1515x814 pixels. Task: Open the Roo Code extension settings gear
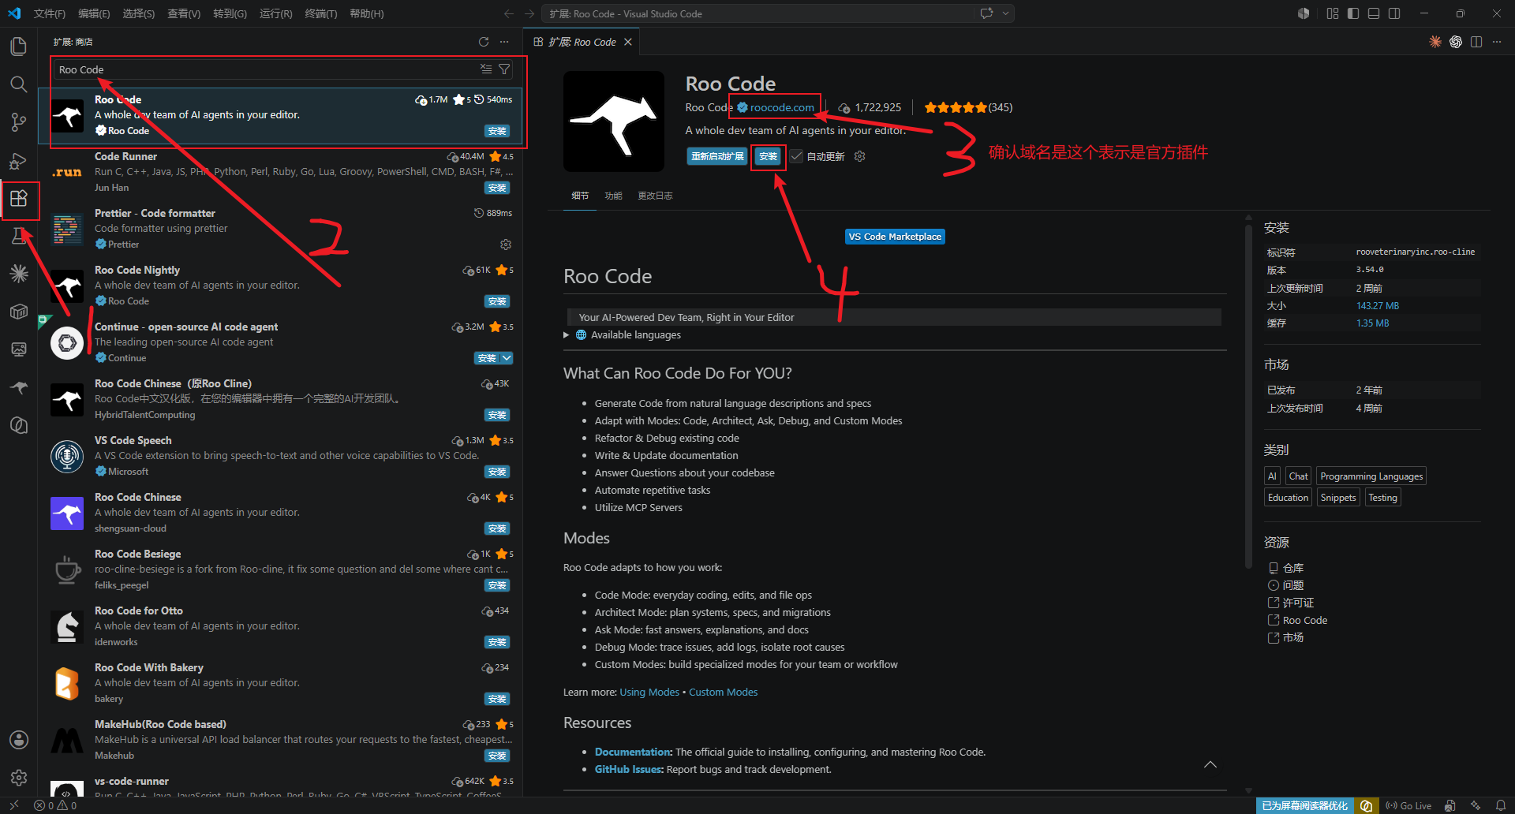click(860, 156)
